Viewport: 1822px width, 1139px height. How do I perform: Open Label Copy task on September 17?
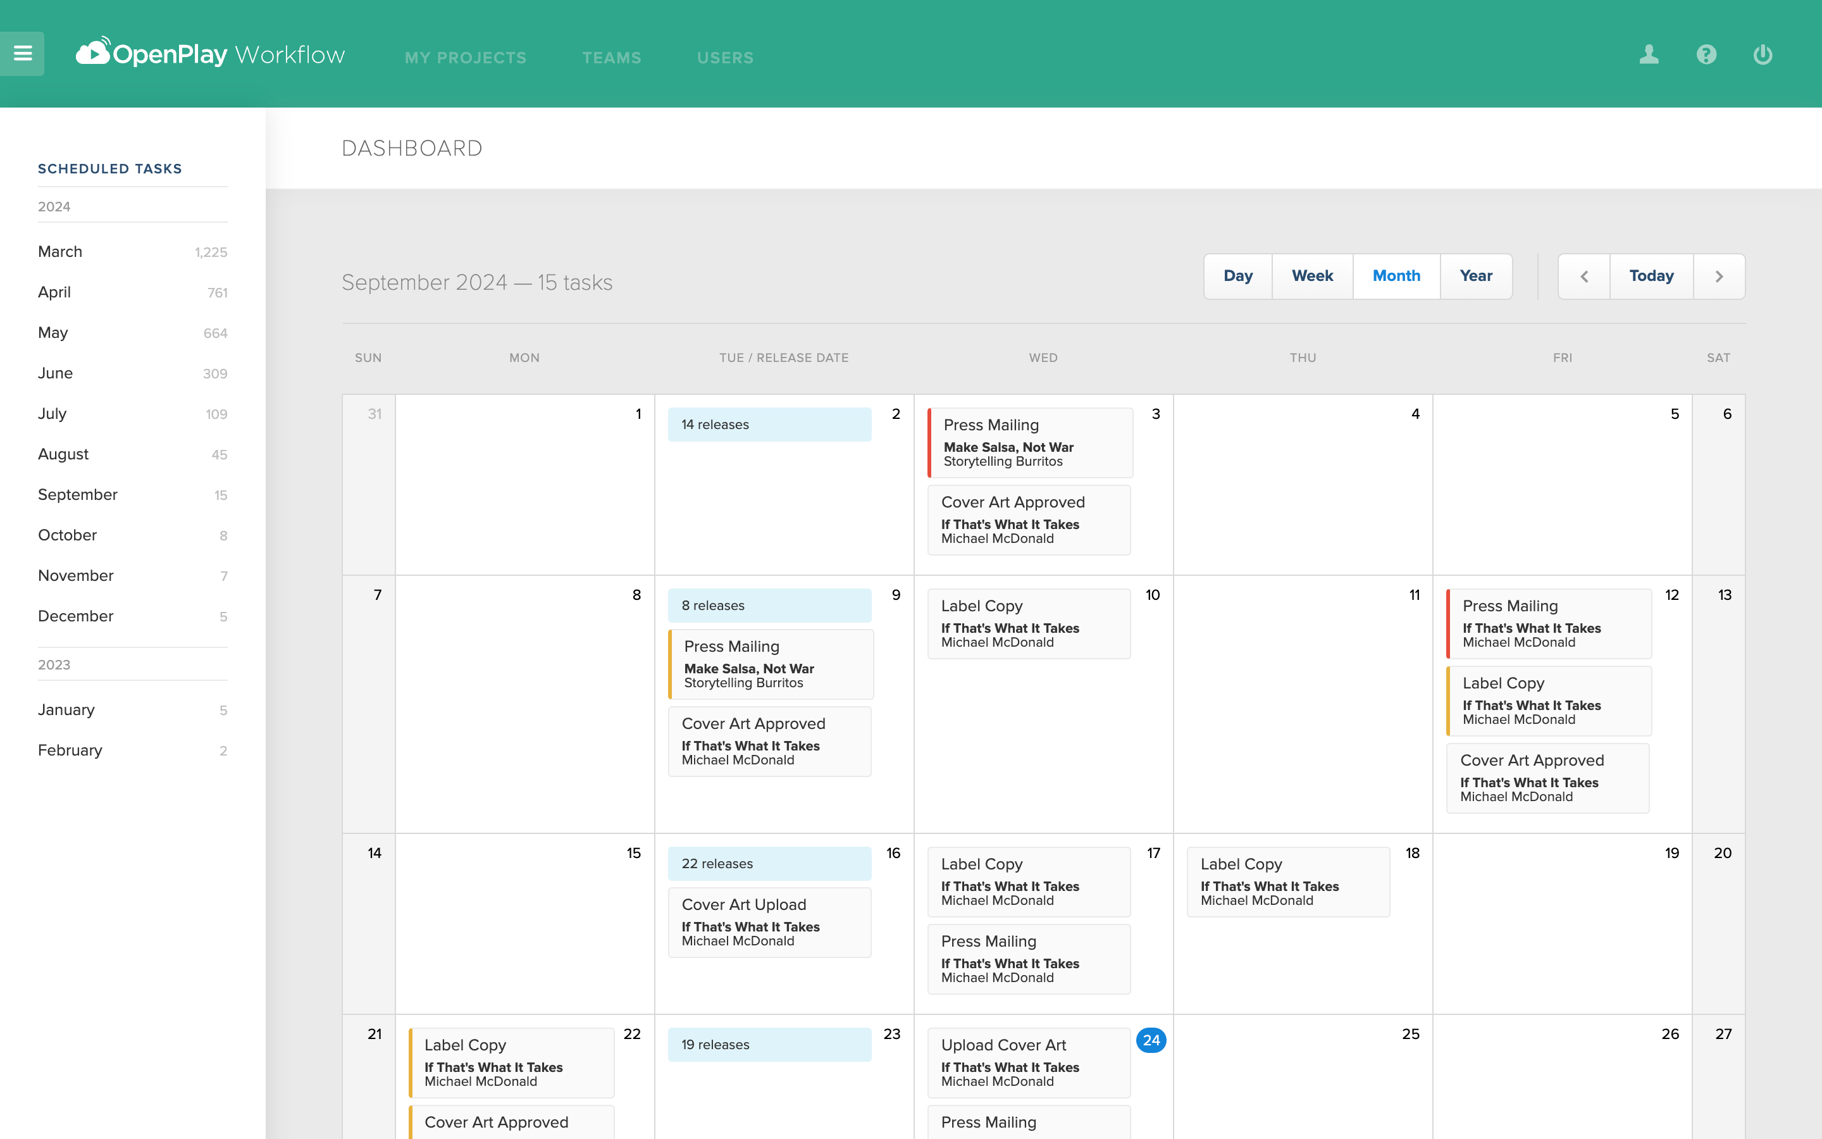[1029, 882]
